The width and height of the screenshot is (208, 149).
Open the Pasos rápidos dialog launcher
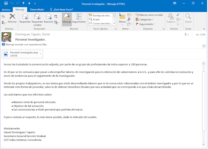tap(116, 29)
